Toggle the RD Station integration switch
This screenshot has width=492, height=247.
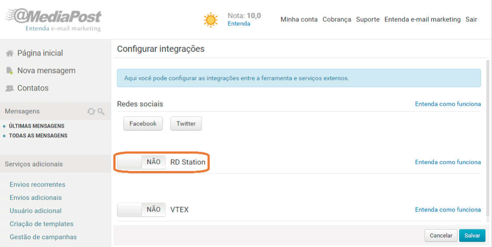click(141, 162)
